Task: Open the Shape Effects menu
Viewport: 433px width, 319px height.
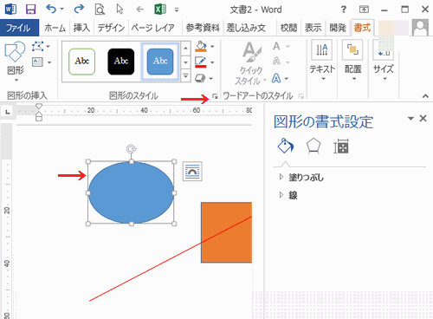Action: tap(204, 78)
